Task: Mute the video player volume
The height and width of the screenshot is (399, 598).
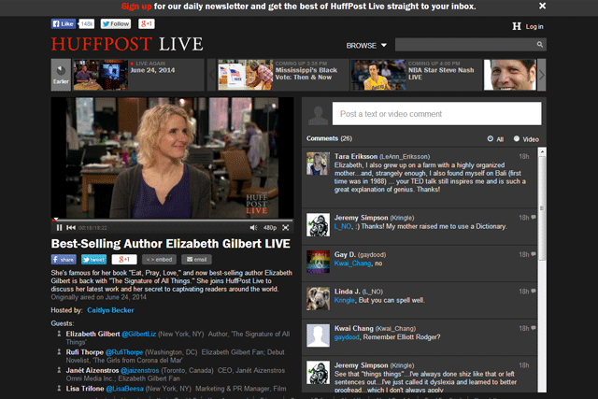Action: (x=253, y=228)
